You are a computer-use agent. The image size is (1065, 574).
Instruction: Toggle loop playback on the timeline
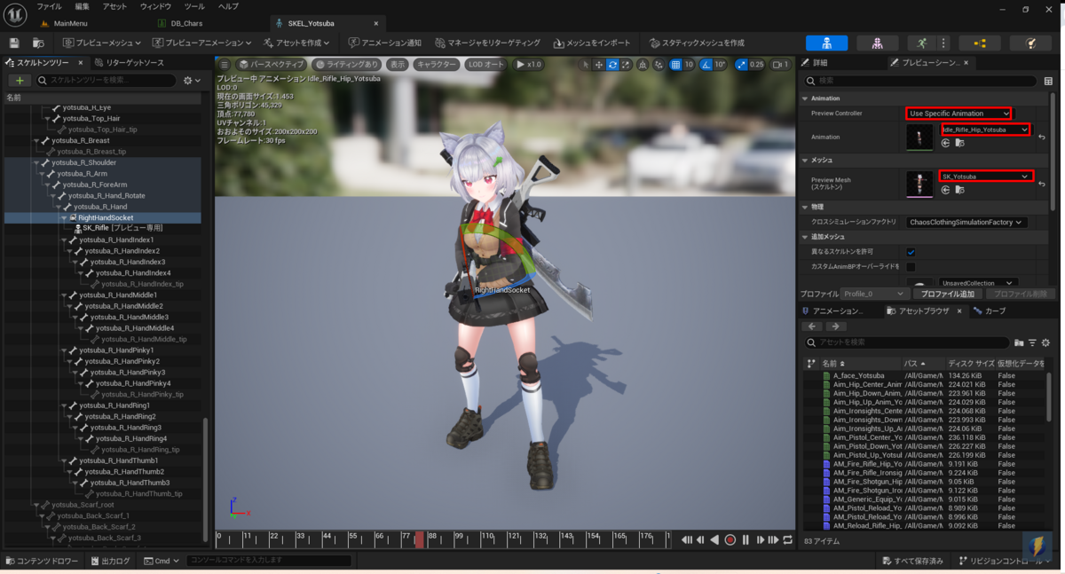[788, 539]
